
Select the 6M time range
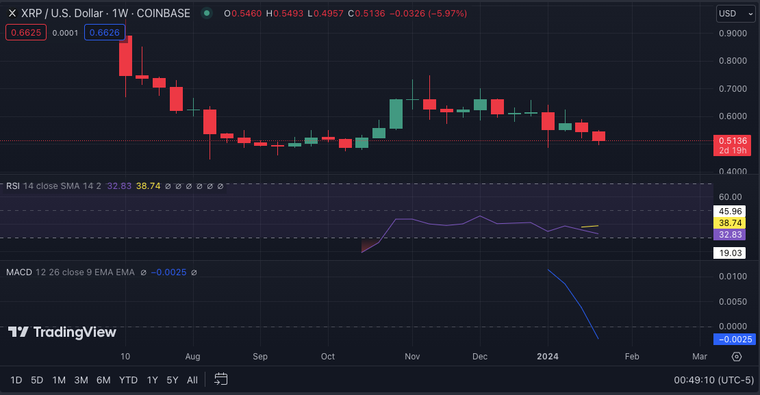(103, 380)
